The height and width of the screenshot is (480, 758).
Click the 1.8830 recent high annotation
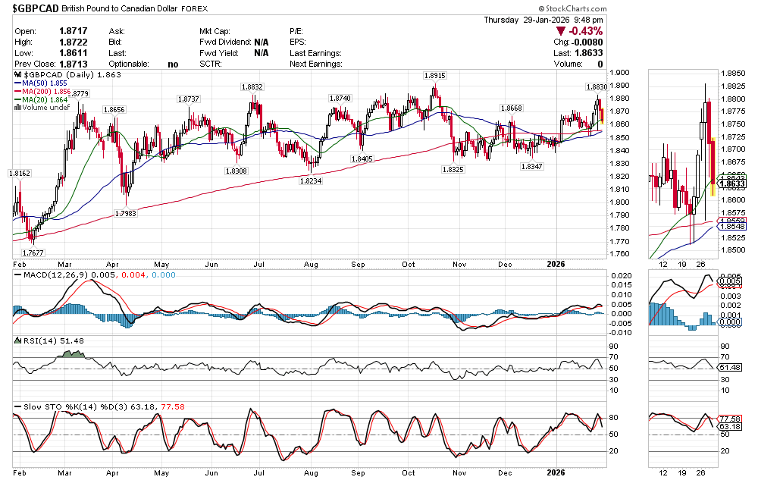click(597, 88)
